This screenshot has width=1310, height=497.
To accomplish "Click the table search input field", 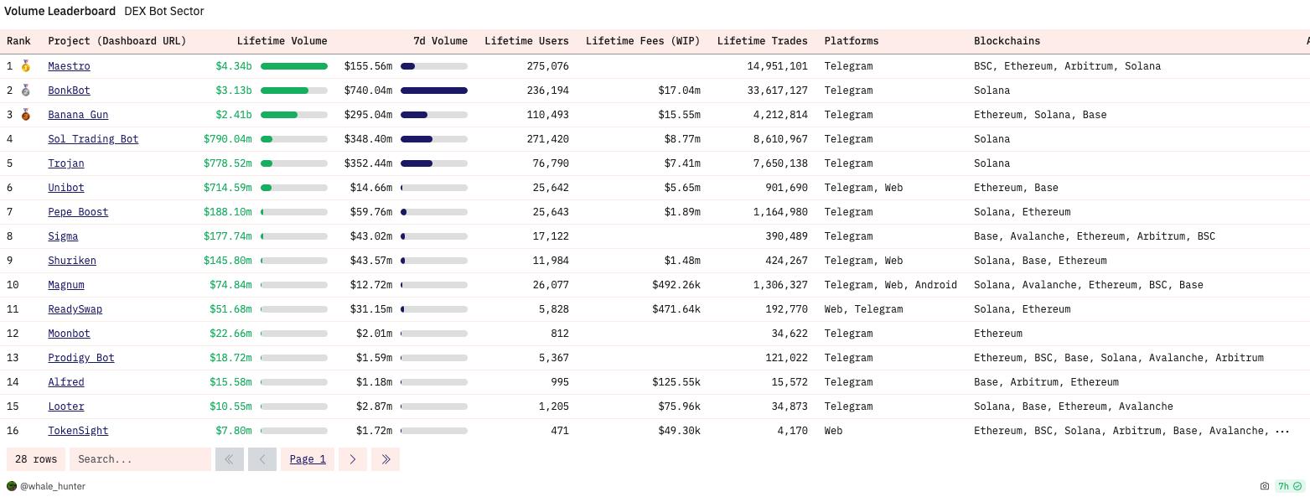I will [140, 459].
